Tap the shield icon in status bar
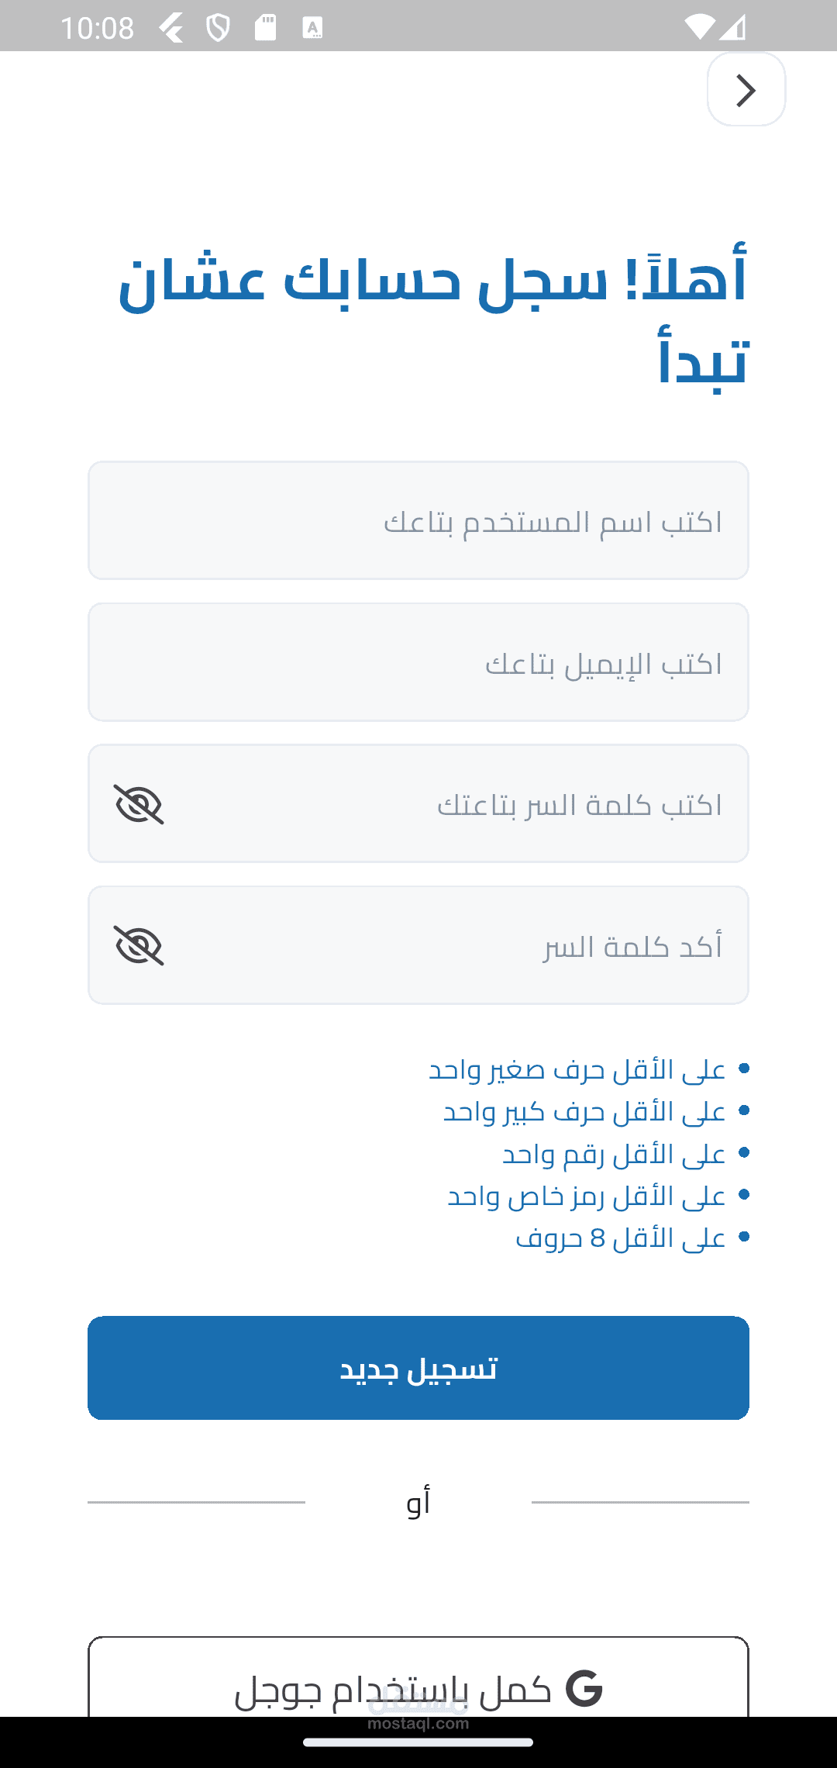 tap(218, 29)
